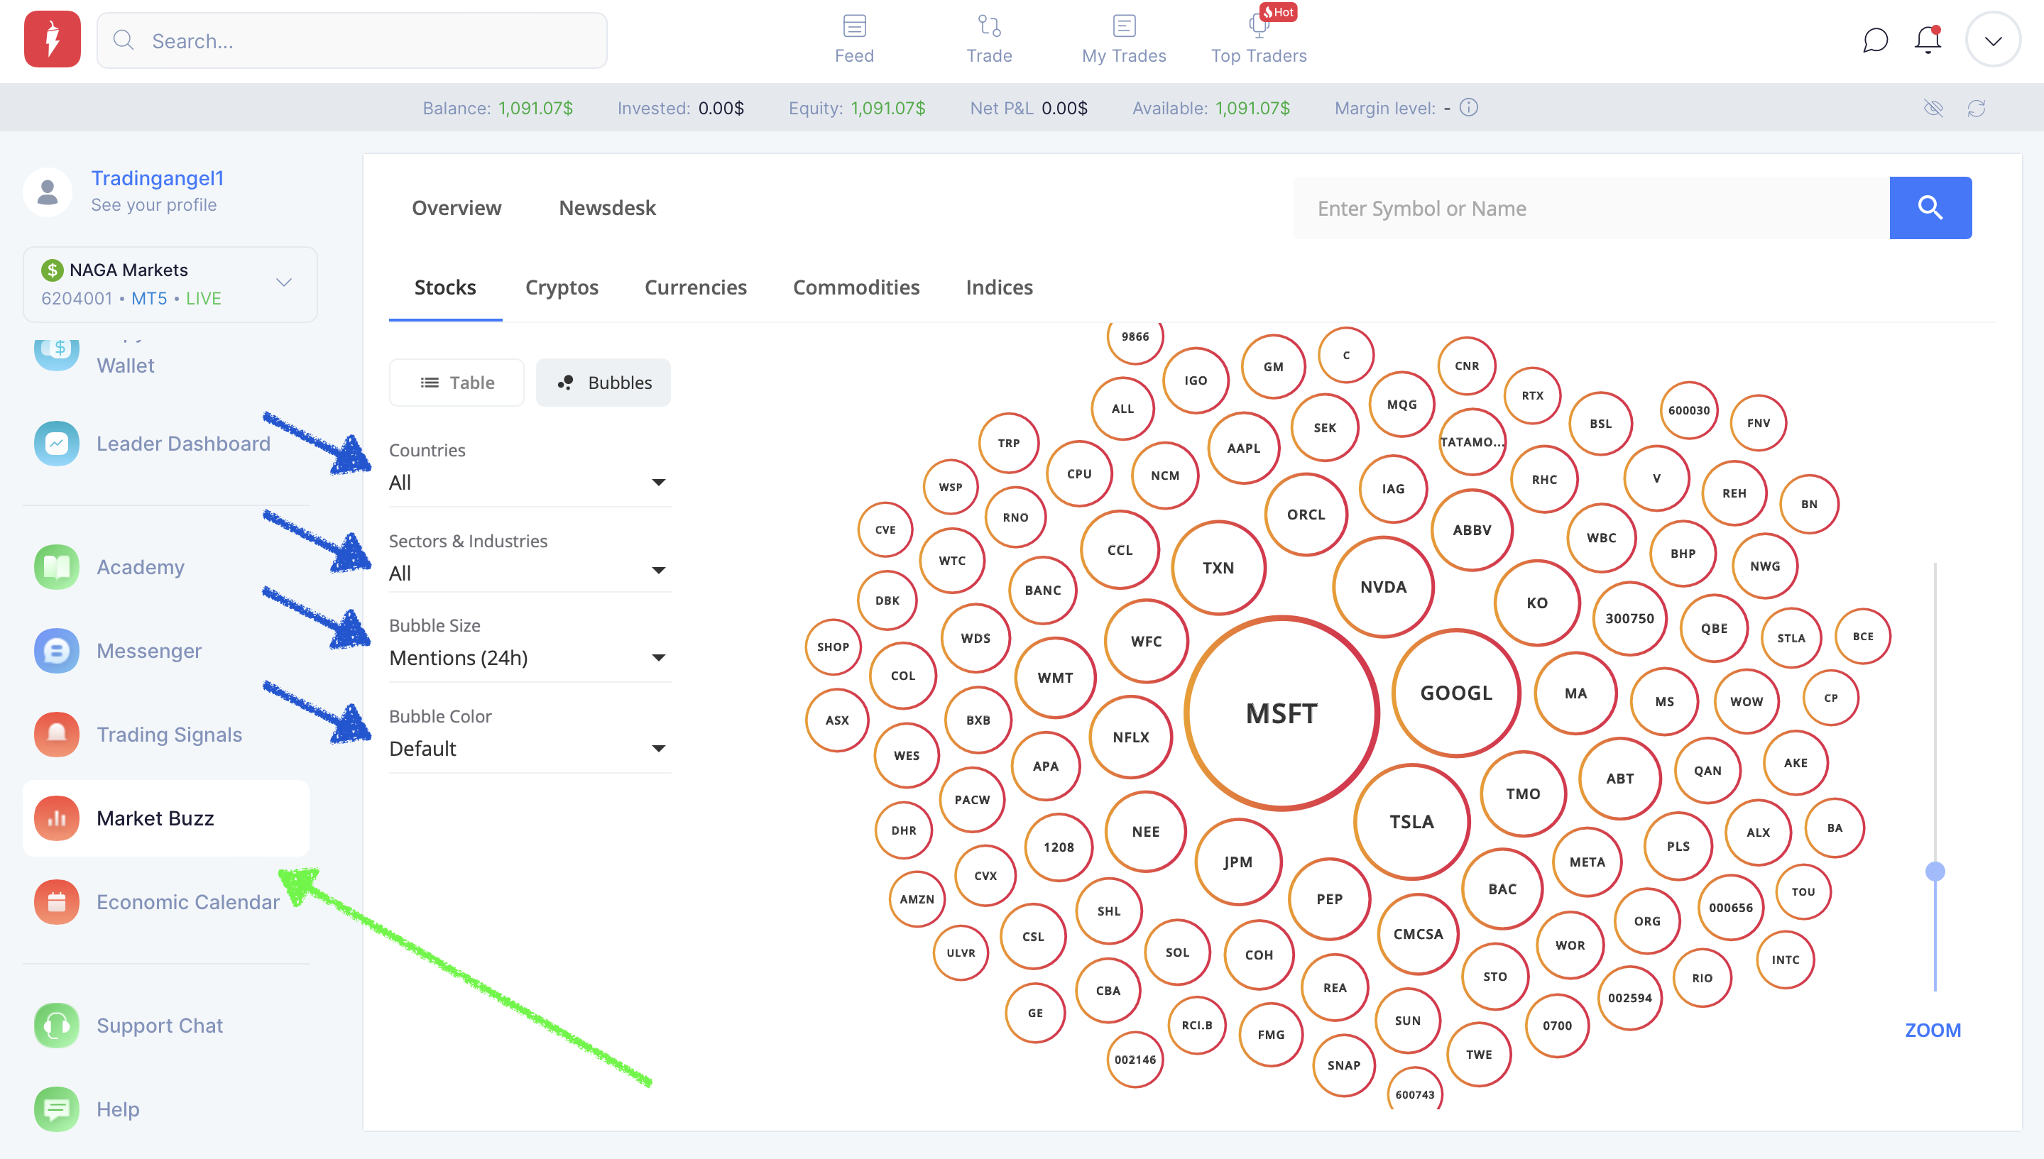The height and width of the screenshot is (1159, 2044).
Task: Select the MSFT bubble
Action: tap(1282, 713)
